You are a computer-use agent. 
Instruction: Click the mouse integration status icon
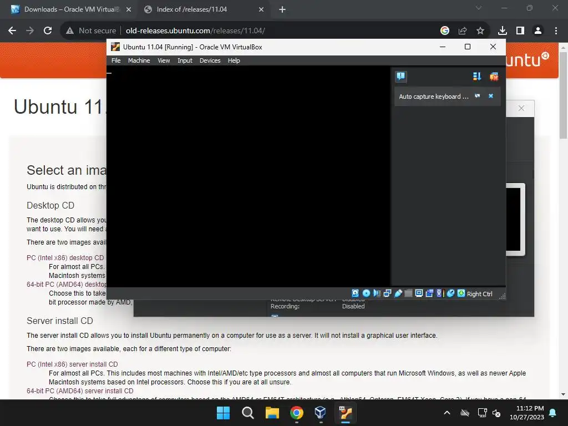tap(450, 293)
